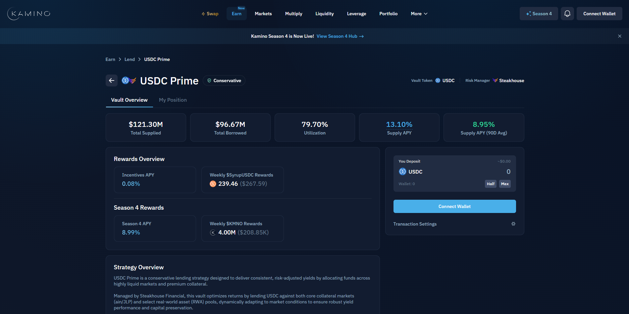Follow the View Season 4 Hub link
This screenshot has width=629, height=314.
(340, 36)
